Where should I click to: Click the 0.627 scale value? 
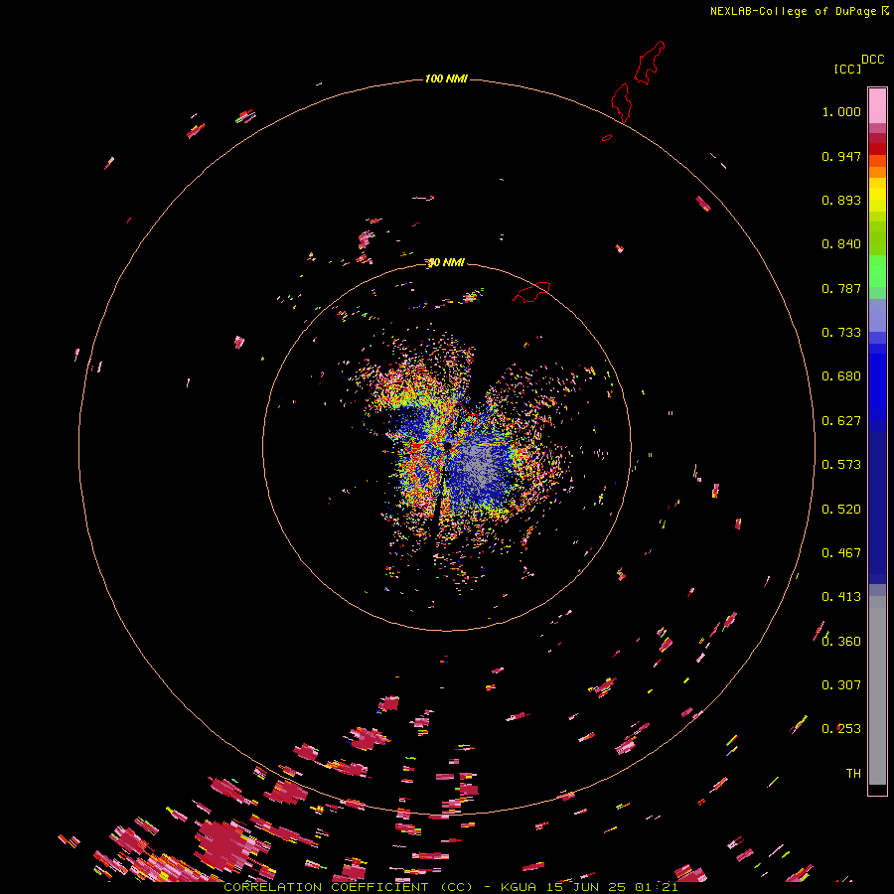click(x=841, y=421)
